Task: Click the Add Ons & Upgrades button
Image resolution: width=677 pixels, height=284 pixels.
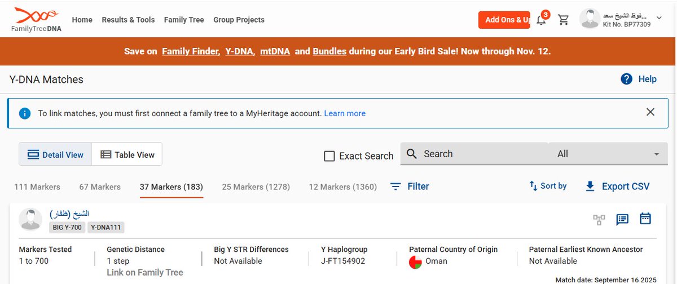Action: coord(504,20)
